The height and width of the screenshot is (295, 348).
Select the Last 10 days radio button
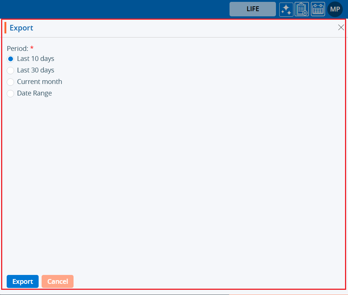(x=10, y=59)
